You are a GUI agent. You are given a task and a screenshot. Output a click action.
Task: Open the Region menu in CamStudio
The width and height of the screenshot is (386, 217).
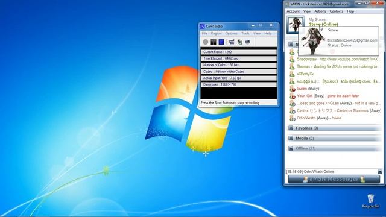coord(216,33)
